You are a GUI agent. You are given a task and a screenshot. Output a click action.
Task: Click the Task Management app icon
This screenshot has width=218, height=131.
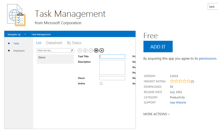click(x=16, y=15)
